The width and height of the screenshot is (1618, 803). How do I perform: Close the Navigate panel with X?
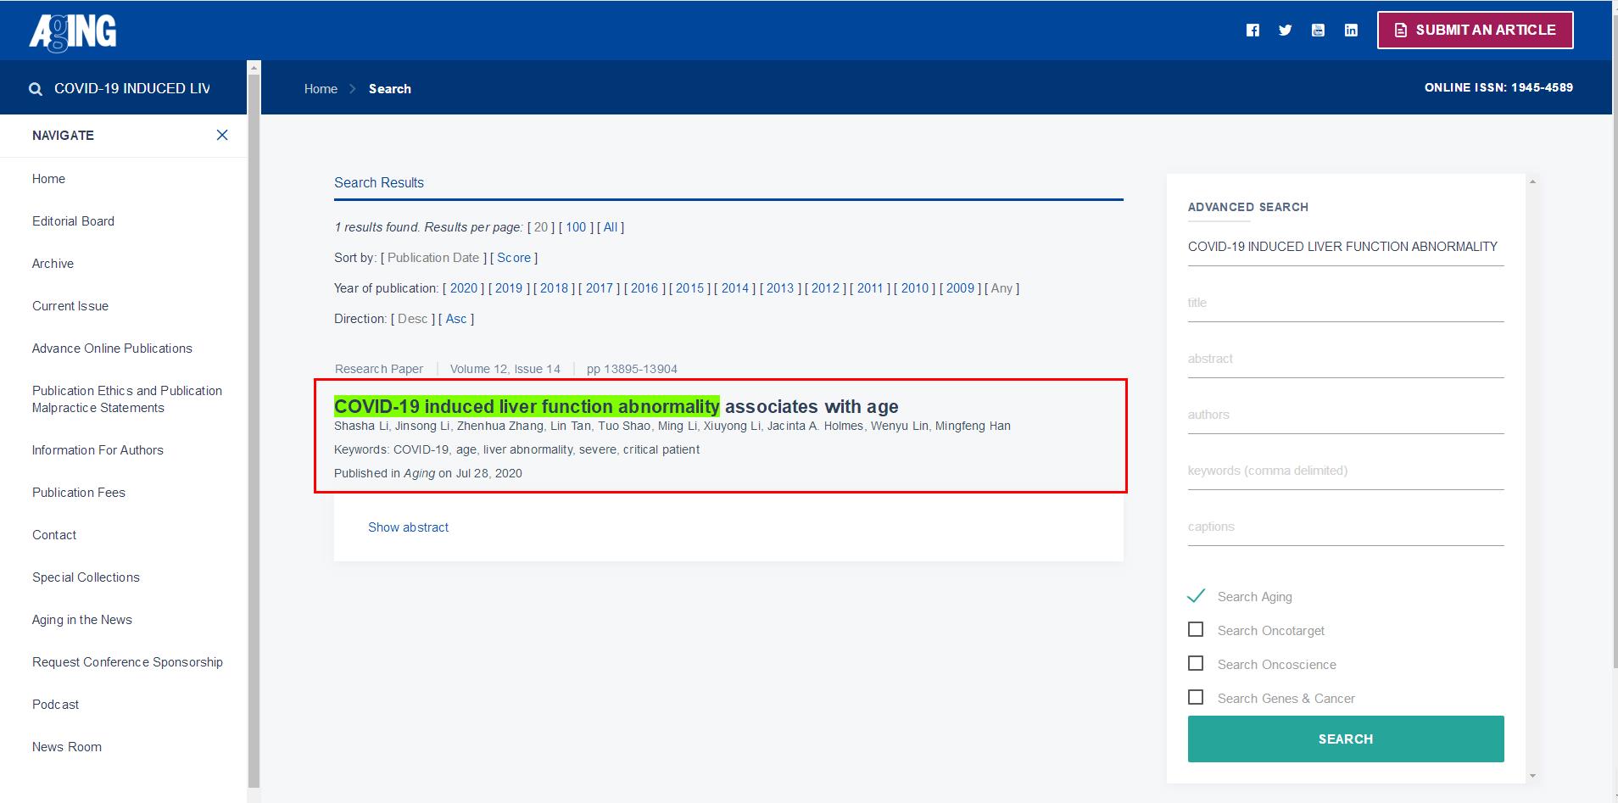pyautogui.click(x=222, y=135)
